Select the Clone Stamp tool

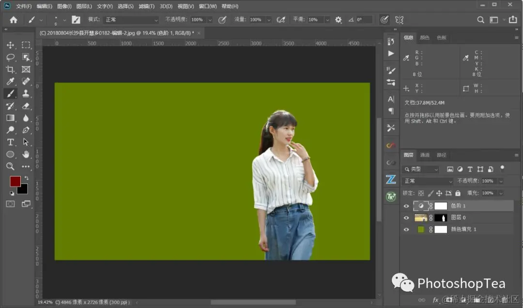coord(26,94)
